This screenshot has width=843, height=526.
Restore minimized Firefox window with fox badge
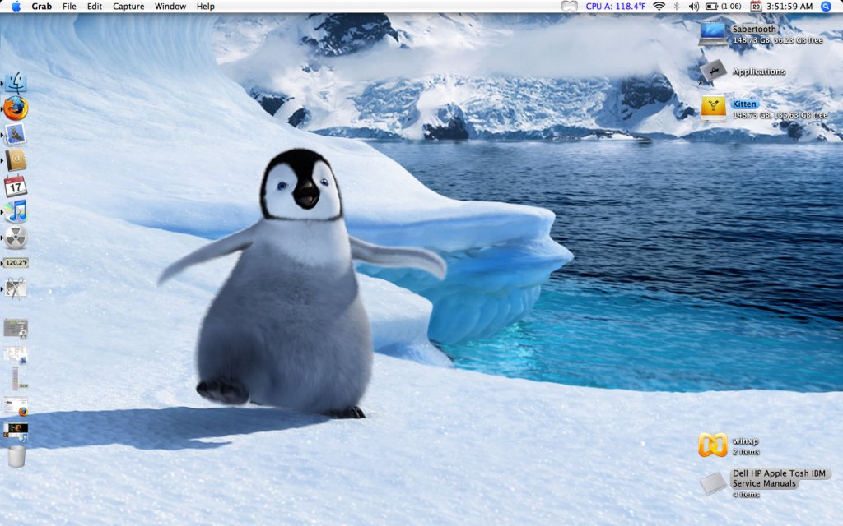[x=16, y=406]
